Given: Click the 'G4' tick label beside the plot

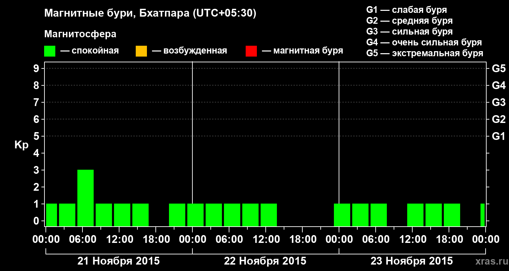Looking at the screenshot, I should point(499,85).
